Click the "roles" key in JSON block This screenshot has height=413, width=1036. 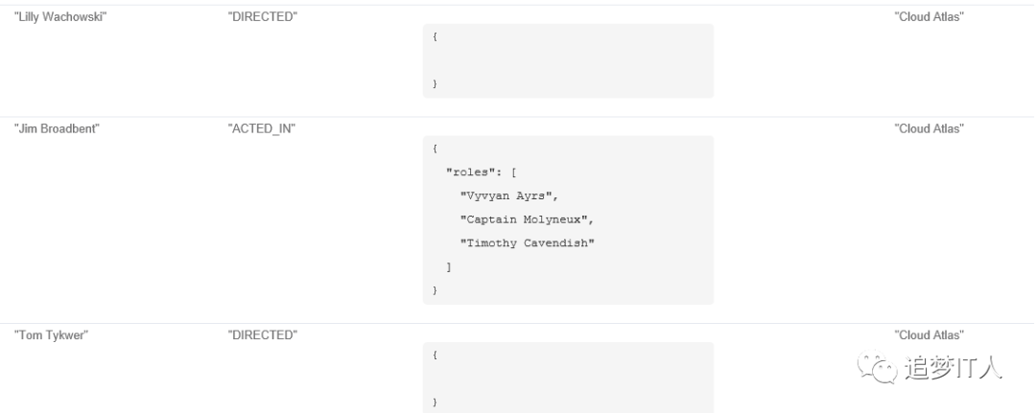coord(469,172)
